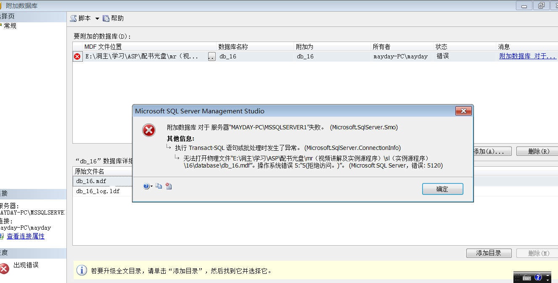Screen dimensions: 558x283
Task: Select the 错误 status cell
Action: pyautogui.click(x=465, y=56)
